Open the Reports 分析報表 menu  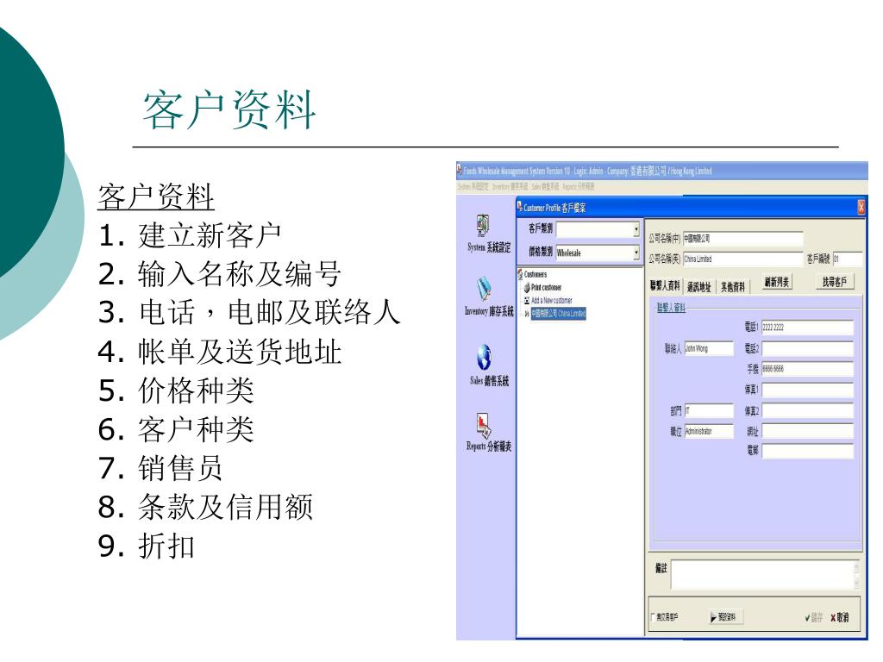578,186
